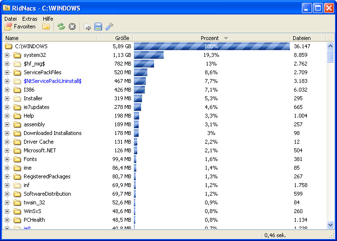Sort by the Dateien column header

point(308,38)
